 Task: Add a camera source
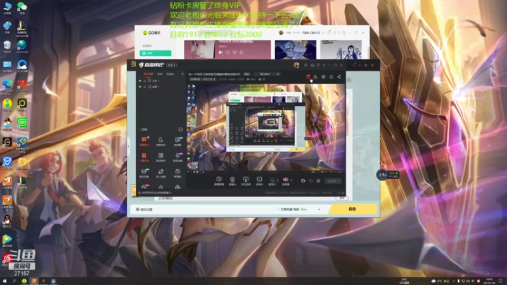pyautogui.click(x=232, y=180)
